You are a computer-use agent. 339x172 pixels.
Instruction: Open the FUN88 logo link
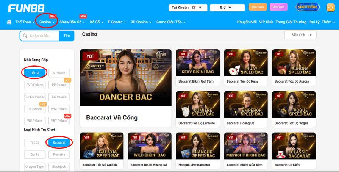tap(26, 8)
